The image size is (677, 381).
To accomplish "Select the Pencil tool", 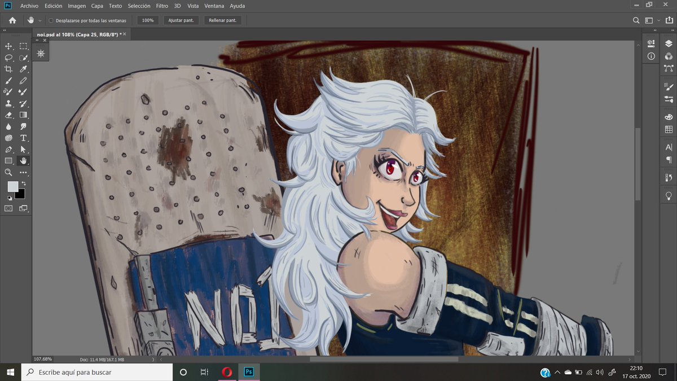I will coord(23,81).
